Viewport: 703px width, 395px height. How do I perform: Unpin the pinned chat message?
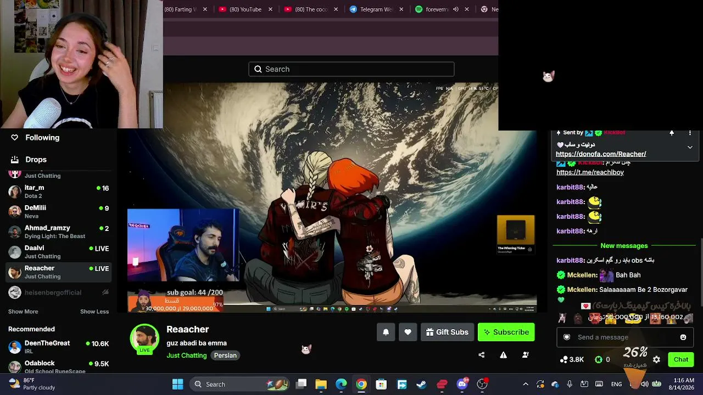[671, 133]
